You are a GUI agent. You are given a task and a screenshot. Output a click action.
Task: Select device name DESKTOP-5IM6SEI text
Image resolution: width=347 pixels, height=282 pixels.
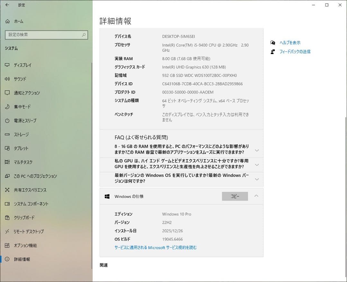point(178,37)
